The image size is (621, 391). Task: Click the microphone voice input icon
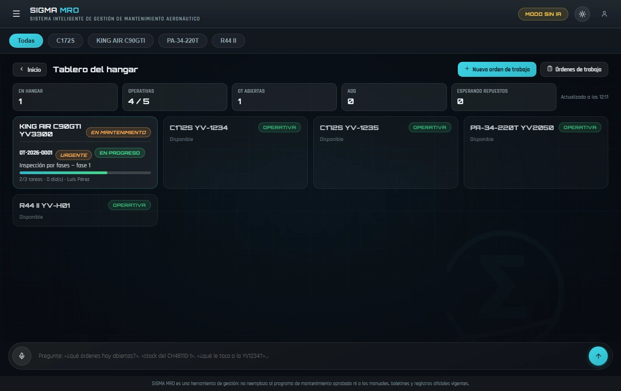click(x=22, y=356)
